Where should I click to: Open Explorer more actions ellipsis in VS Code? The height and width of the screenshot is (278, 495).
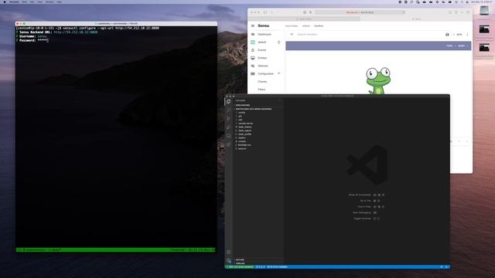[x=279, y=100]
